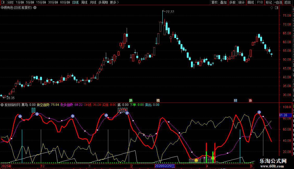Open the 复权 adjustment options
This screenshot has height=169, width=294.
click(x=214, y=2)
